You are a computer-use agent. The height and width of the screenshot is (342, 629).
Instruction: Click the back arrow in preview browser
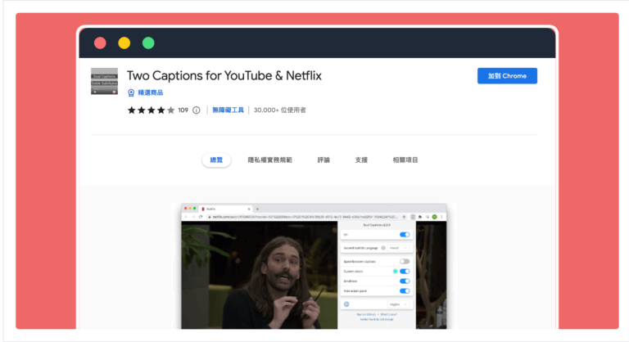[186, 217]
